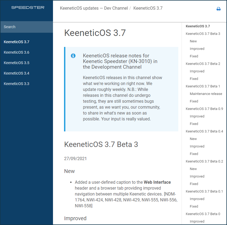Navigate to KeeneticOS 3.3 page

point(16,84)
